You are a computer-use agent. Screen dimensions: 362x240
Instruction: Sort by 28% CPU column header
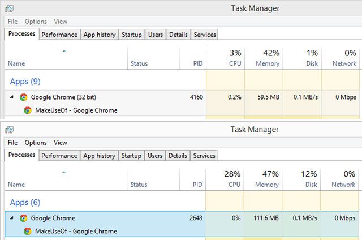[225, 179]
